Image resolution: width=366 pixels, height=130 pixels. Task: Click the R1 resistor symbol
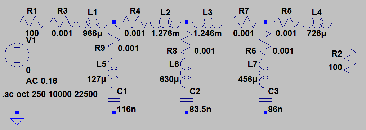point(32,22)
